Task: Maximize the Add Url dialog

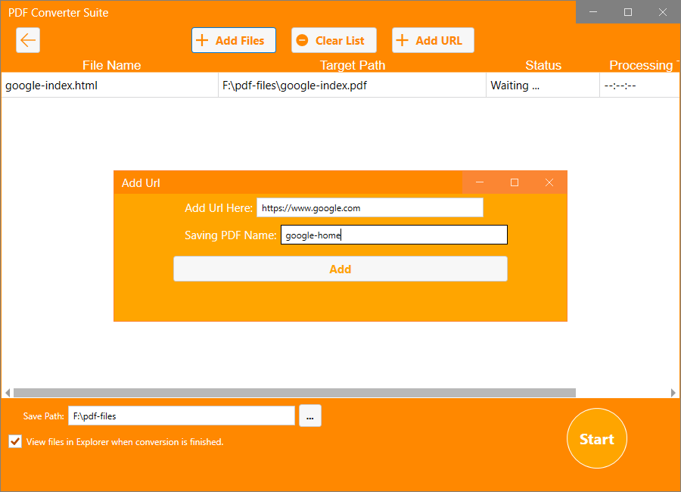Action: (x=515, y=182)
